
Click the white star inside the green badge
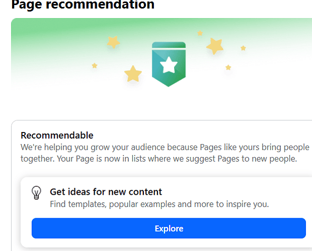169,64
